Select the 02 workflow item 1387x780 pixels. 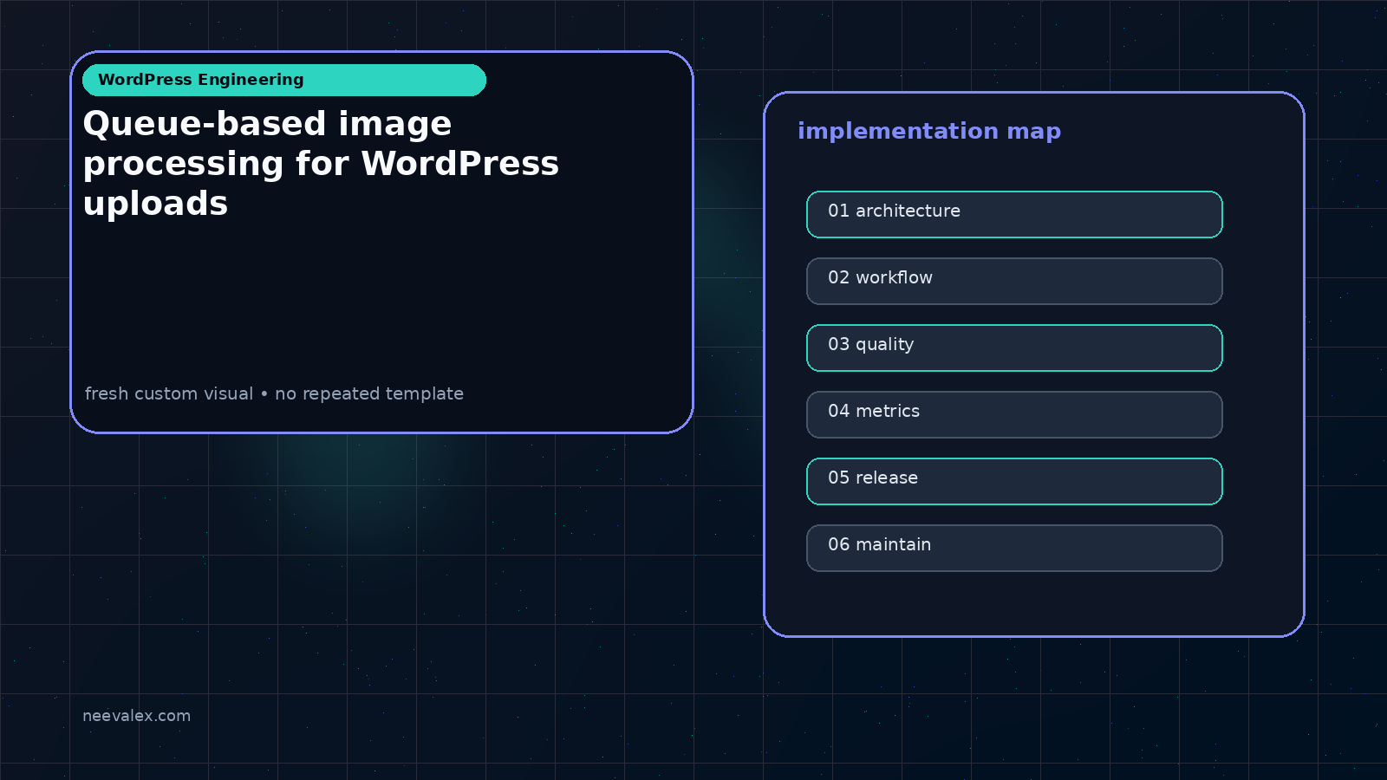(x=1014, y=281)
